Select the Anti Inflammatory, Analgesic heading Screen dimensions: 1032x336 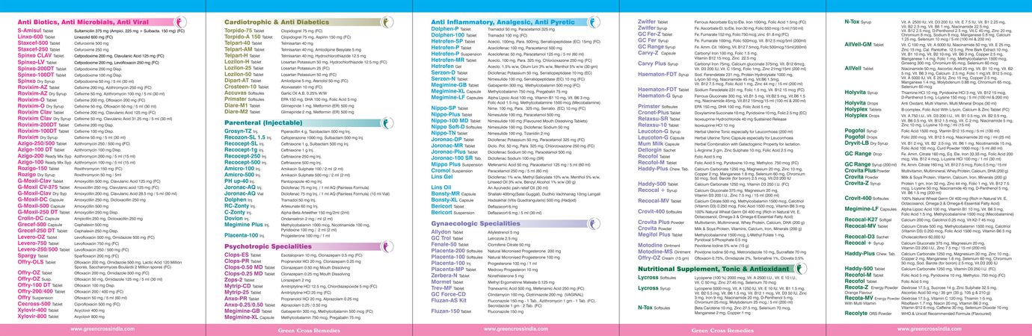point(503,24)
